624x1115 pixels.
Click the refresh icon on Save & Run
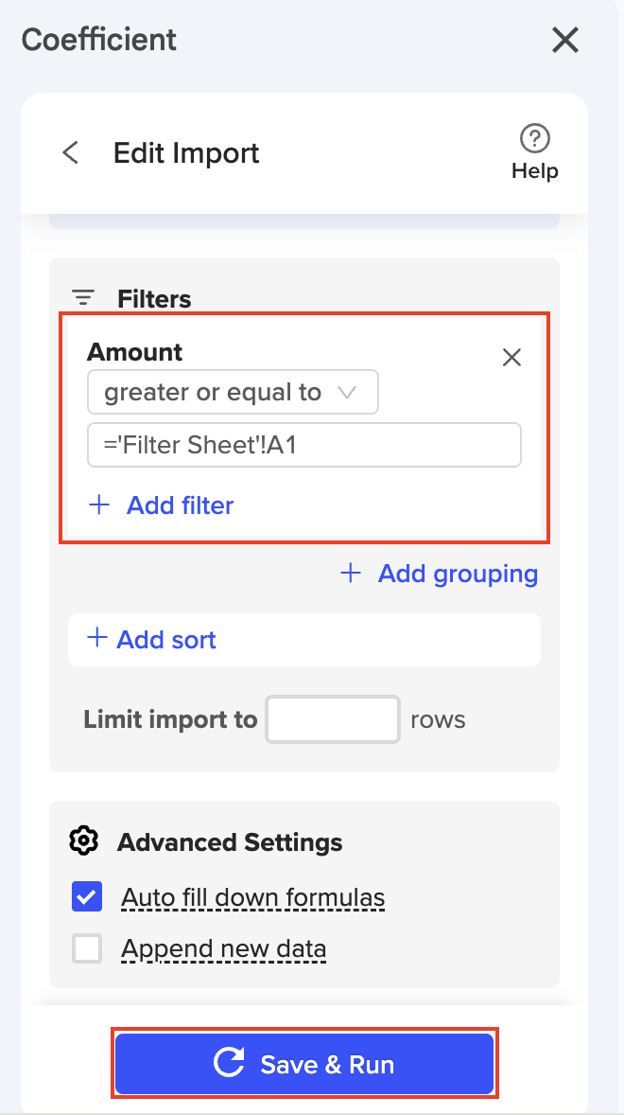230,1064
